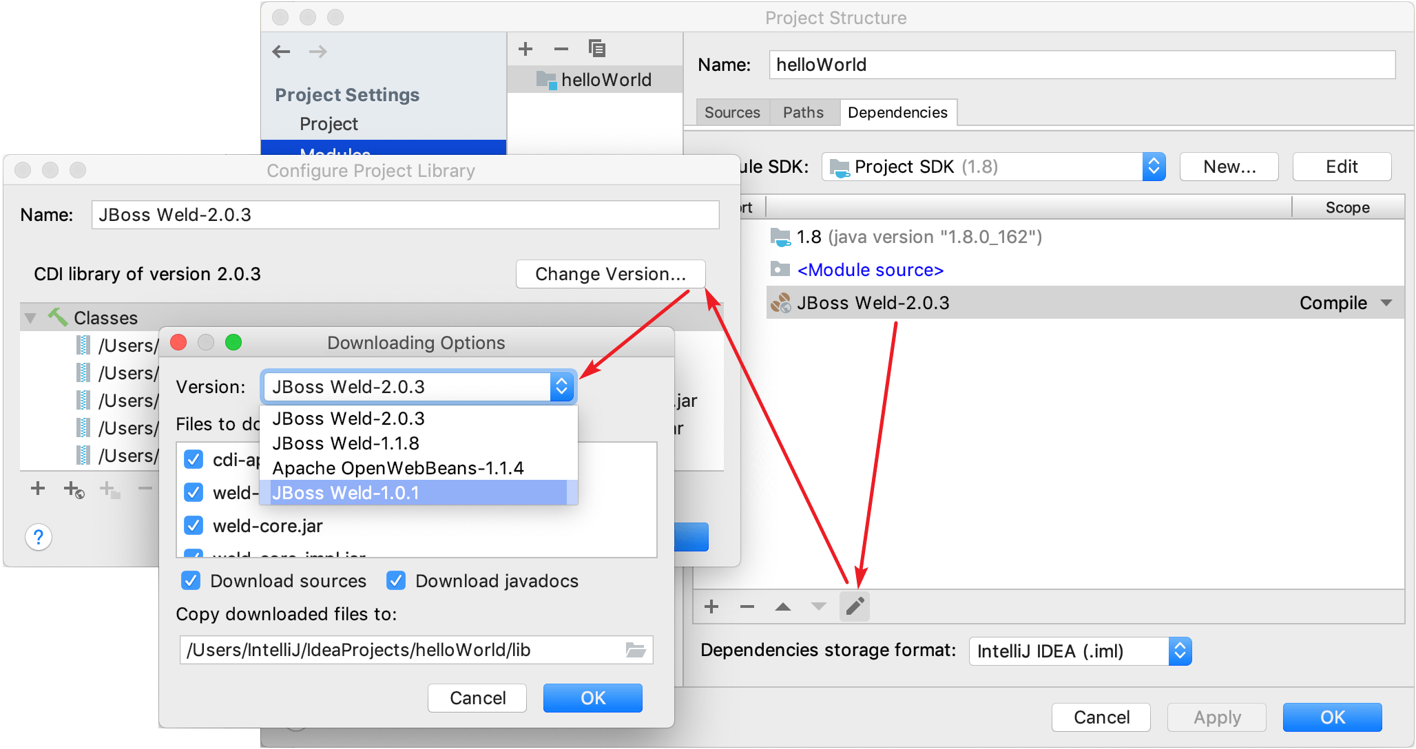Image resolution: width=1416 pixels, height=749 pixels.
Task: Move the dependency up with the arrow icon
Action: 783,606
